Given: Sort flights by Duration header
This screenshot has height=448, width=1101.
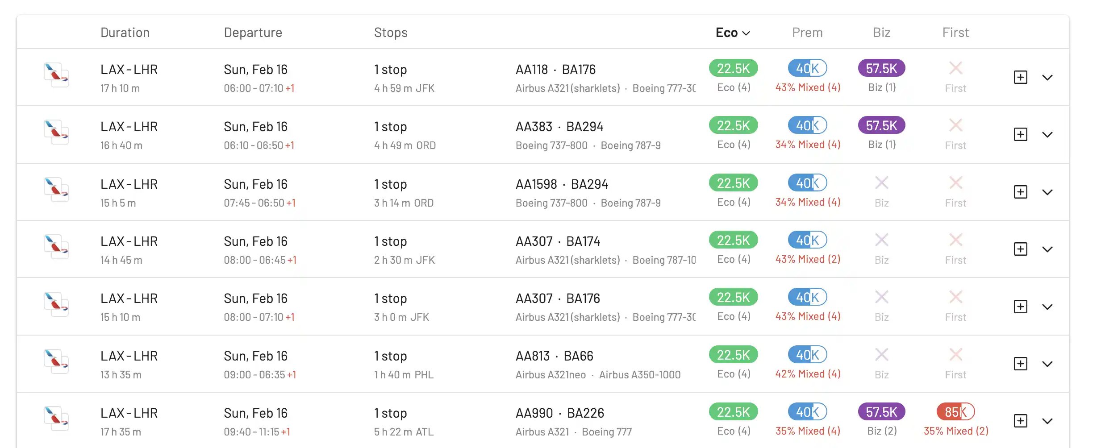Looking at the screenshot, I should (125, 33).
